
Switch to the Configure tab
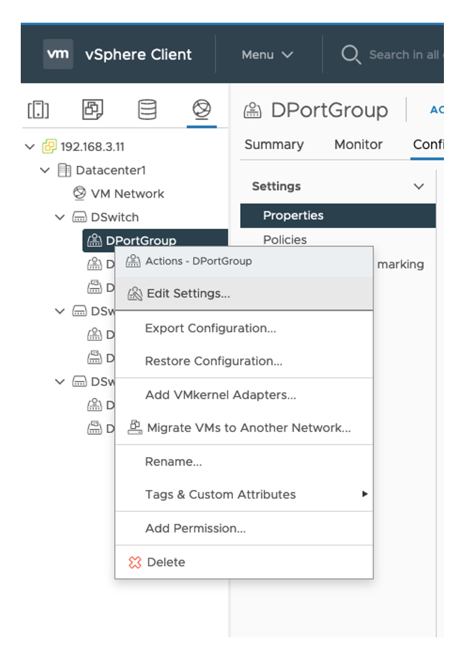click(x=428, y=145)
